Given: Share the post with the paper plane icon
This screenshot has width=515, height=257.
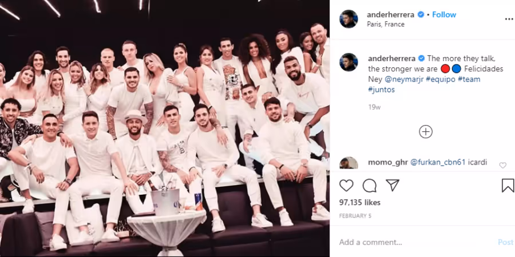Looking at the screenshot, I should [393, 185].
